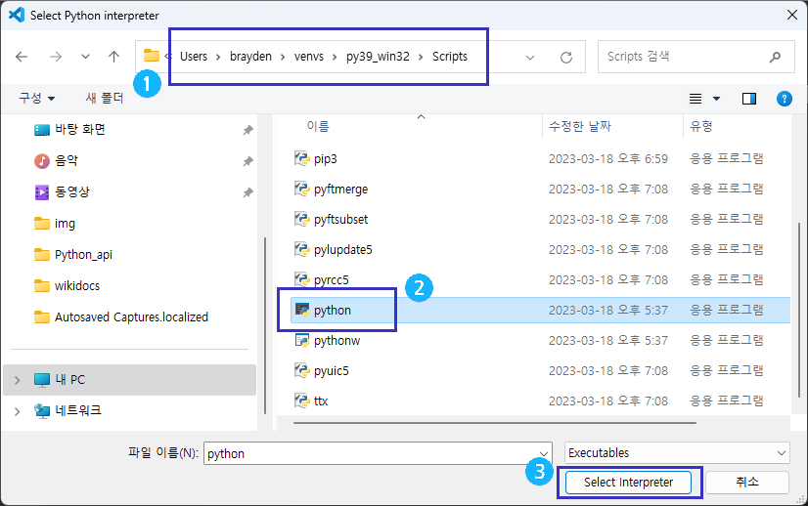Click the horizontal scrollbar in file list
This screenshot has width=808, height=506.
[489, 422]
